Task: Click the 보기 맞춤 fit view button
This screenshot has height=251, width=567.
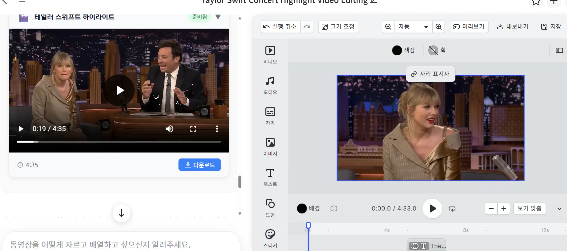Action: [529, 209]
